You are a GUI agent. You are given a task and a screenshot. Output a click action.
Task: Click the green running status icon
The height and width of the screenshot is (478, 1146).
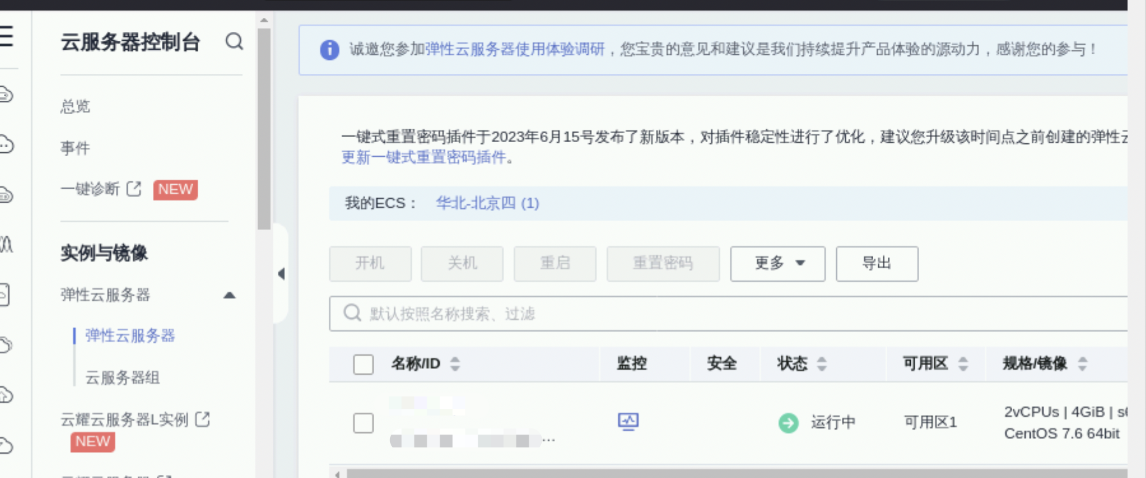pos(788,423)
